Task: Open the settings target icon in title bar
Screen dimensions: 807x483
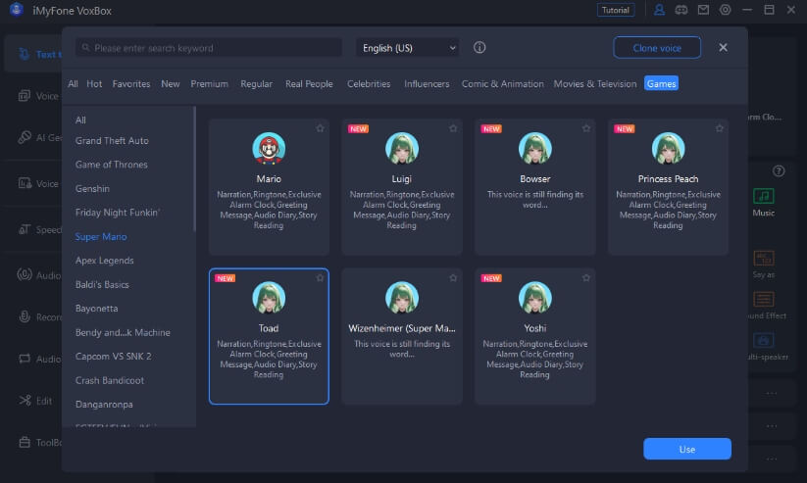Action: (726, 10)
